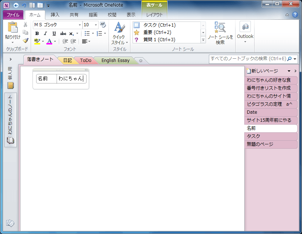Open subscript options dropdown arrow

[x=77, y=34]
